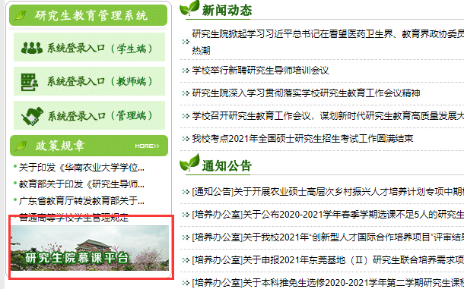Screen dimensions: 464x289
Task: Open policy link 教育部关于印发《研究生导师...
Action: [81, 184]
